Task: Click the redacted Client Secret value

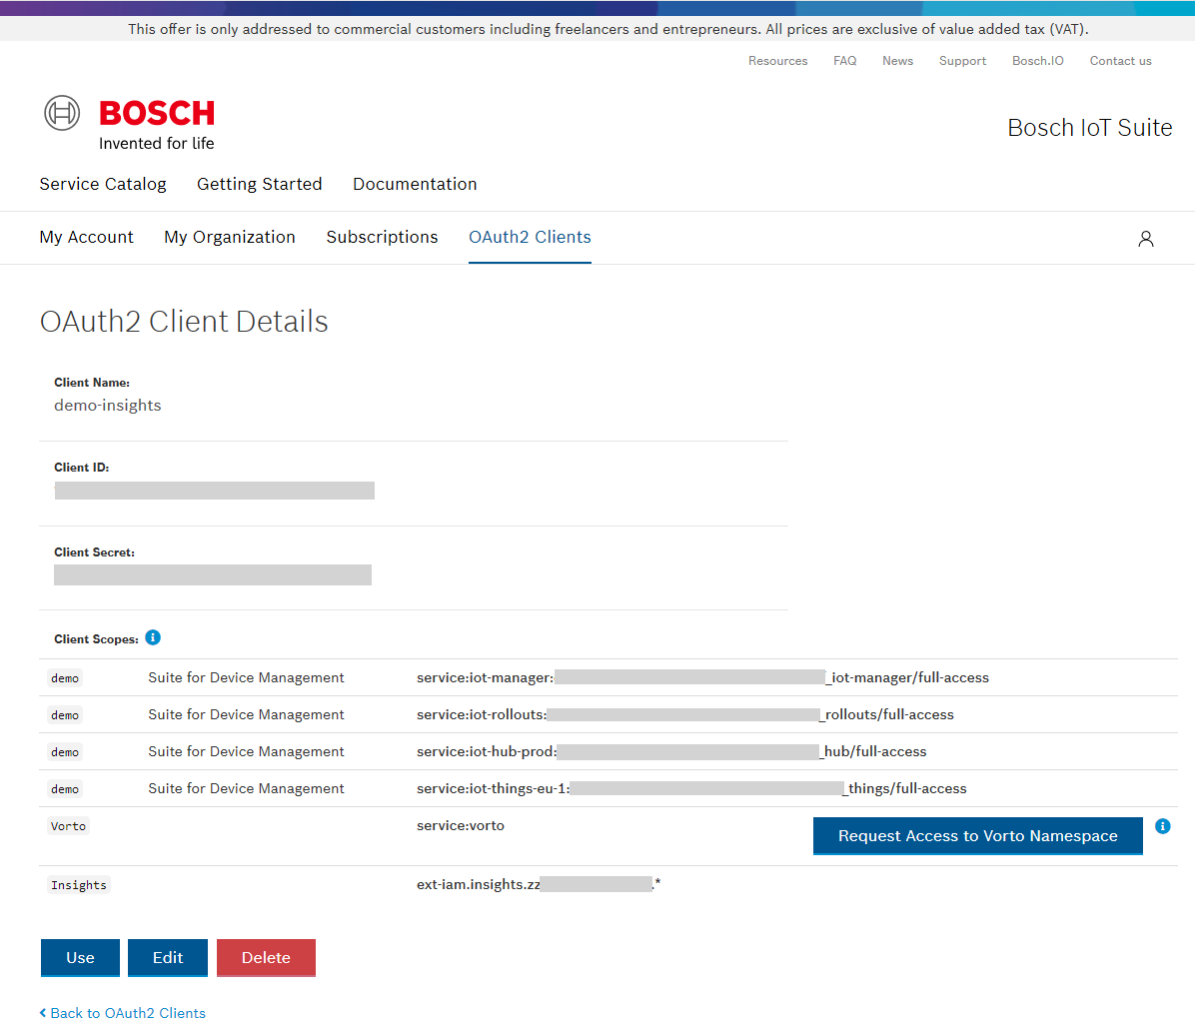Action: [x=213, y=574]
